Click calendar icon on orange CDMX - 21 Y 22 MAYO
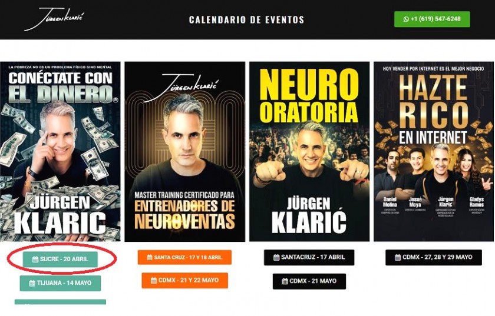 (x=154, y=280)
